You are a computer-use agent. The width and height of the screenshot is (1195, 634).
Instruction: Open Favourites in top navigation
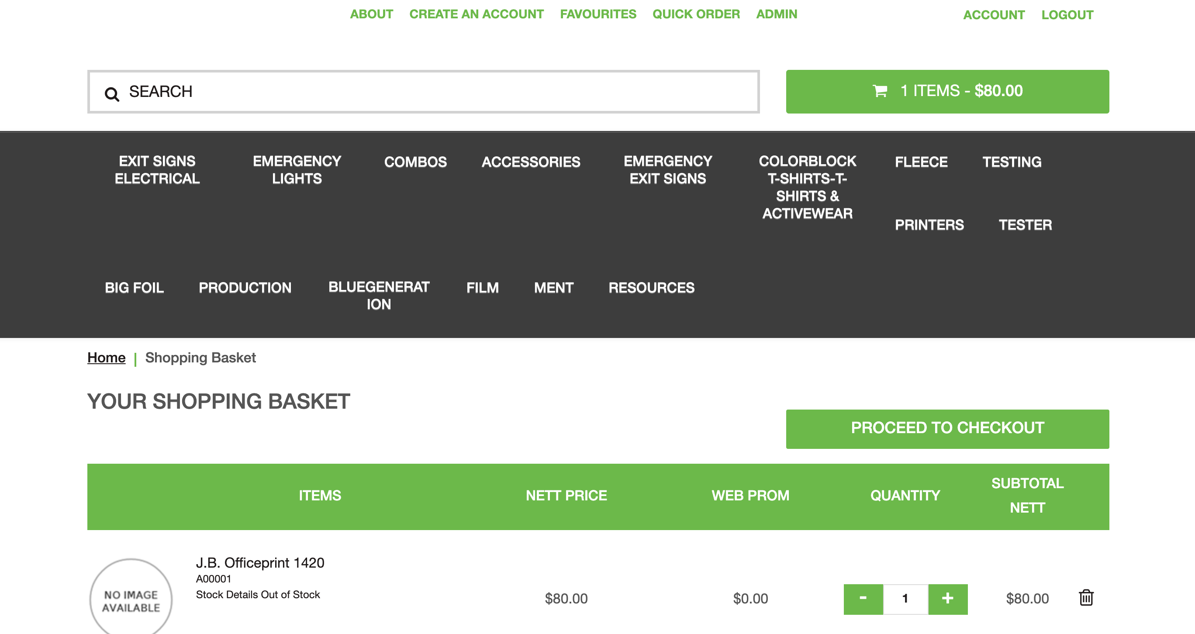coord(598,14)
